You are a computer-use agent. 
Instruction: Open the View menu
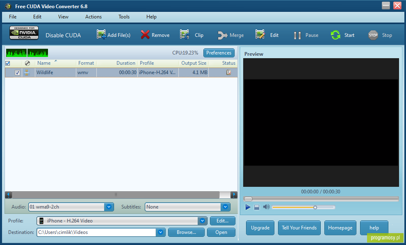pos(63,17)
